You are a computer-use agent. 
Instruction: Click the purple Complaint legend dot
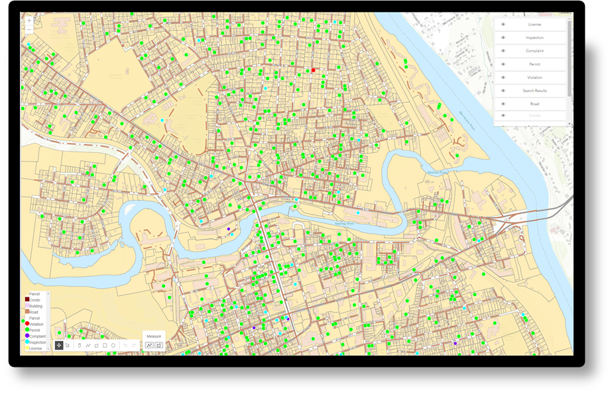27,335
